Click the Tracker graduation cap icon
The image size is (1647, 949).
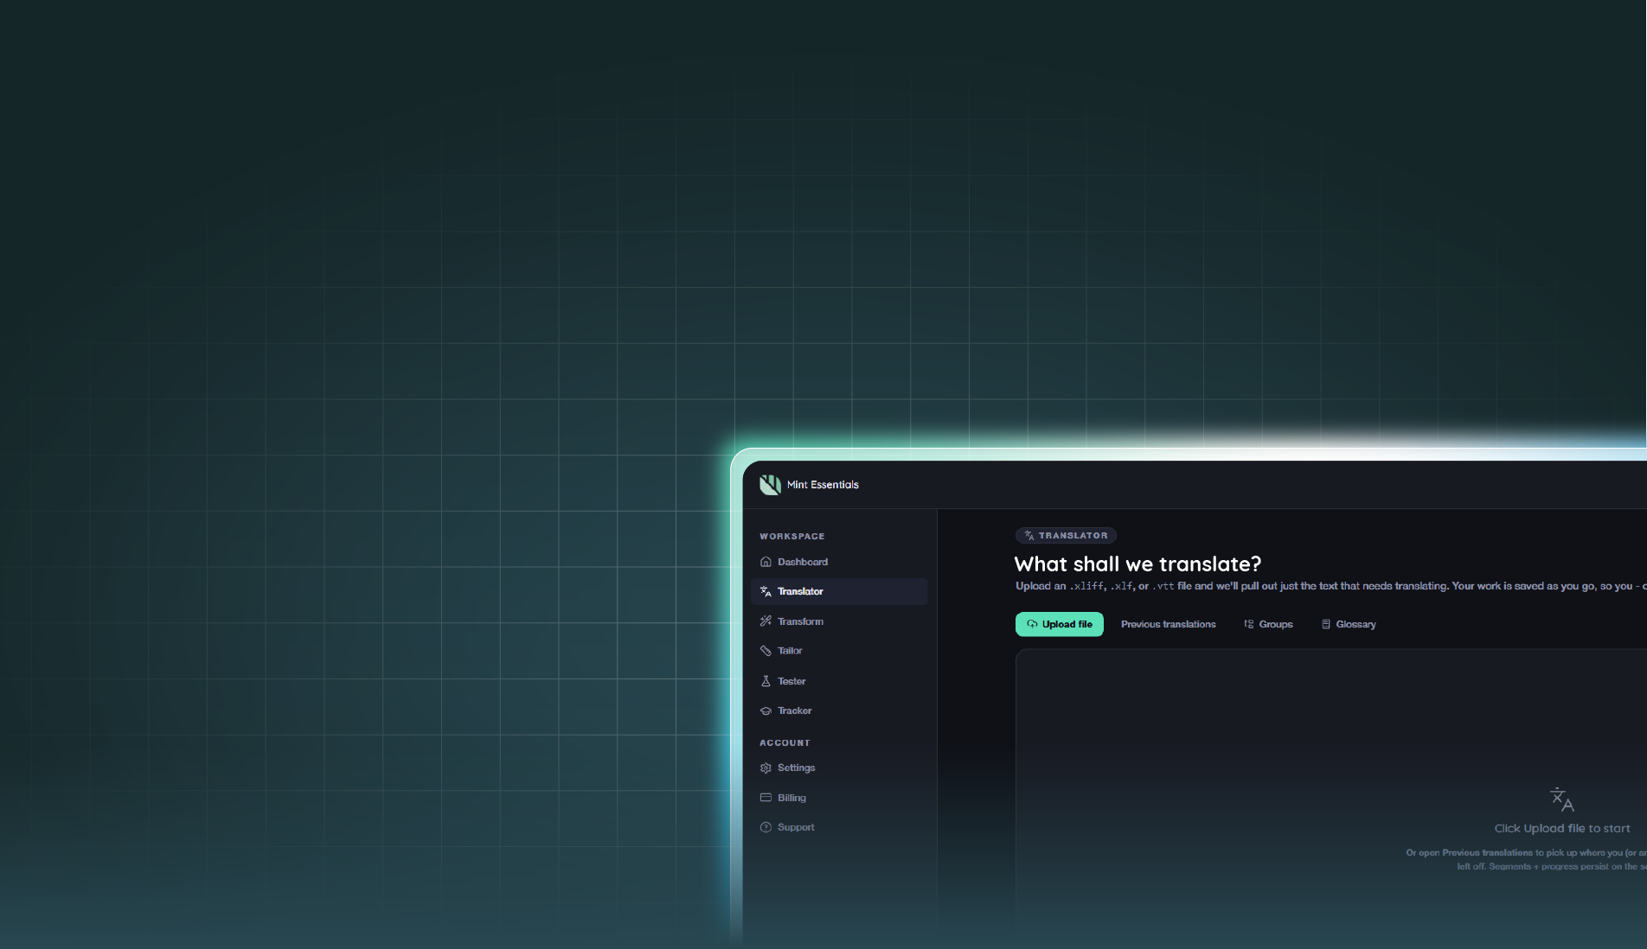pos(766,710)
